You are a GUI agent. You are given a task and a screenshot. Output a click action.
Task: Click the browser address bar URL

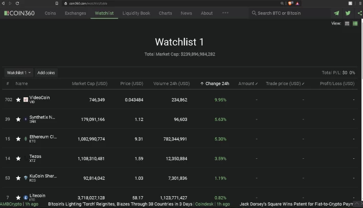coord(88,4)
